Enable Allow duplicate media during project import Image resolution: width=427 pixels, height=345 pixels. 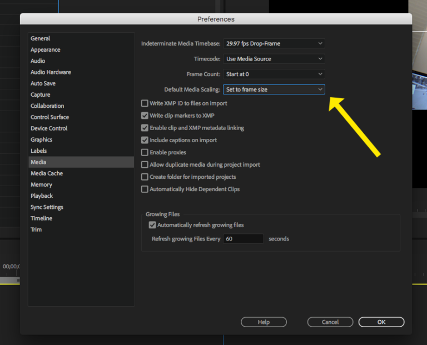click(145, 164)
